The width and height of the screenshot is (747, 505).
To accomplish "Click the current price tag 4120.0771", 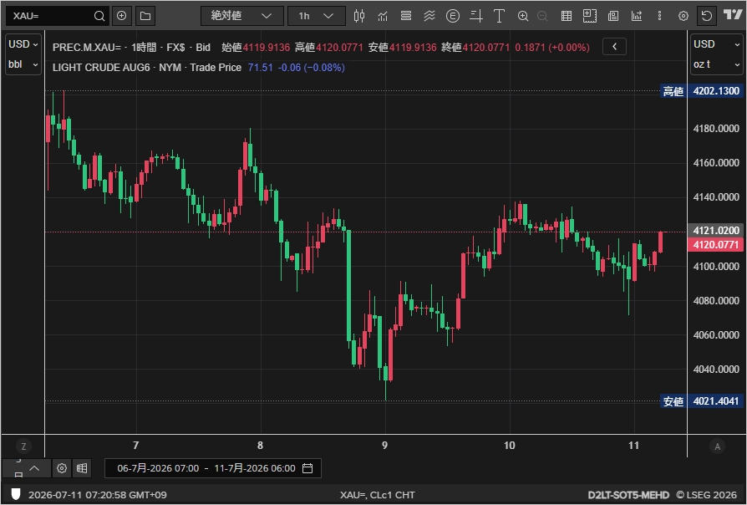I will 715,245.
